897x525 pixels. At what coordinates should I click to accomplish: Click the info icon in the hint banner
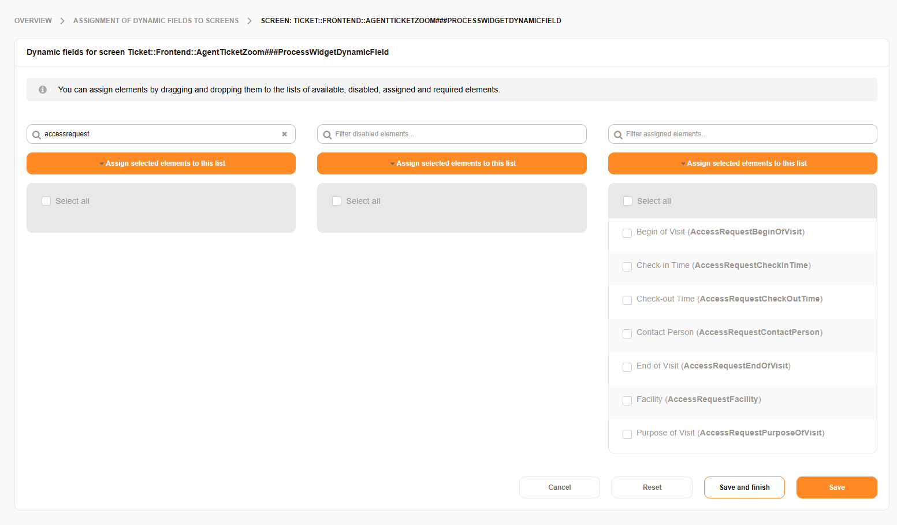coord(43,90)
